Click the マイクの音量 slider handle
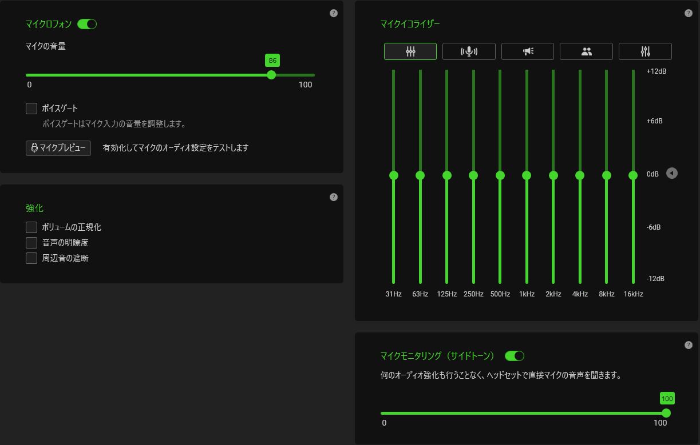The height and width of the screenshot is (445, 700). pyautogui.click(x=271, y=75)
